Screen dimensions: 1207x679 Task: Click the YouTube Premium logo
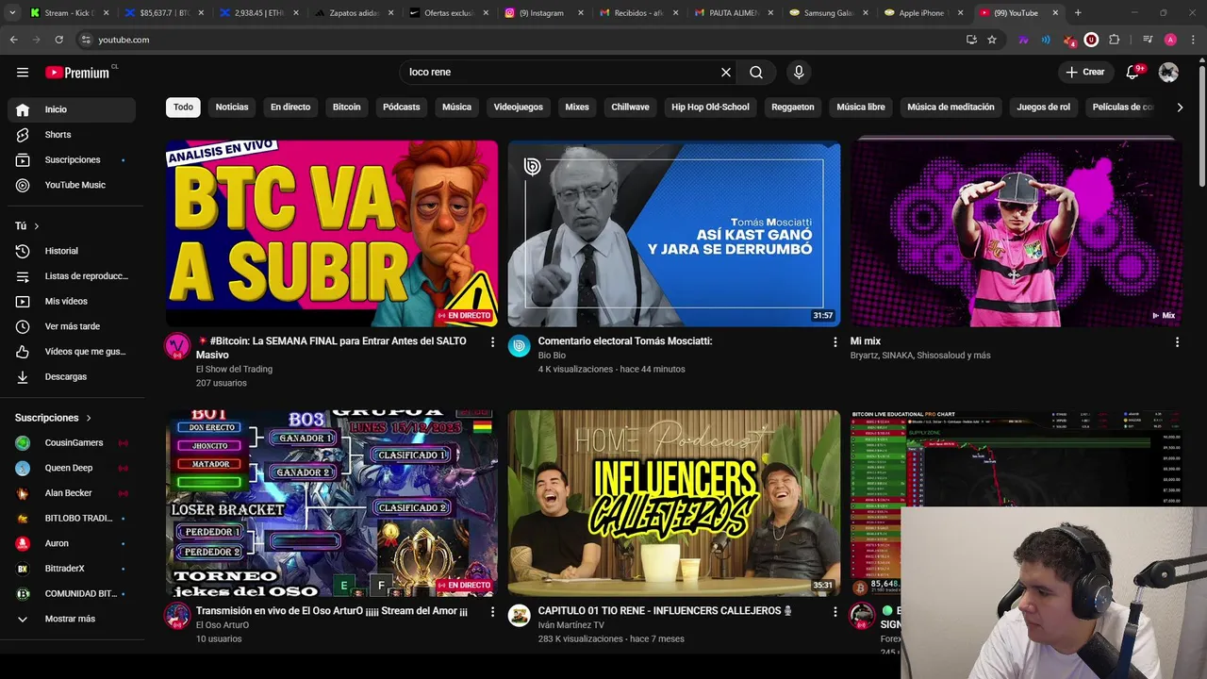(x=79, y=73)
